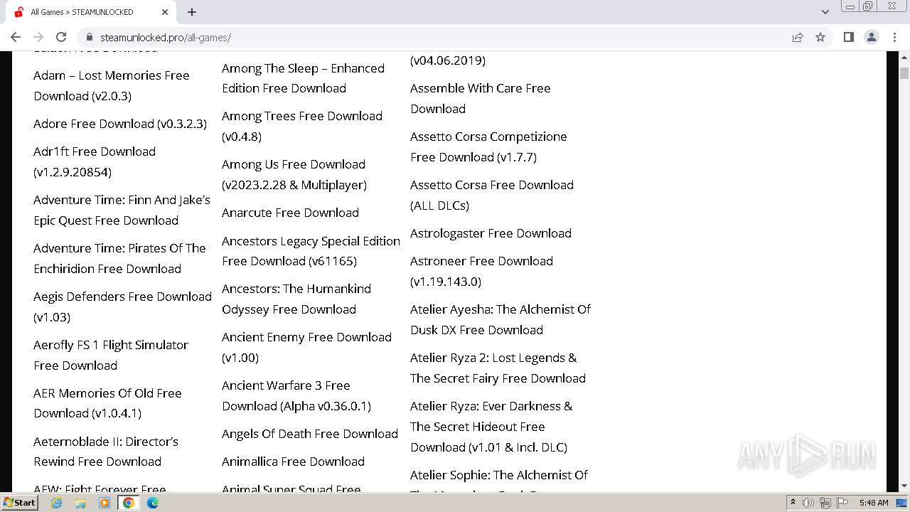Open Anarcute Free Download link

(290, 213)
